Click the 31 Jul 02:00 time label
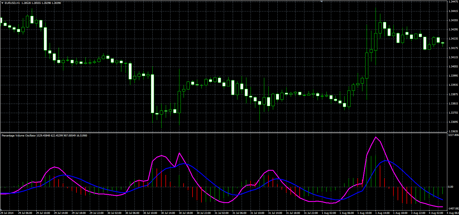 (222, 213)
